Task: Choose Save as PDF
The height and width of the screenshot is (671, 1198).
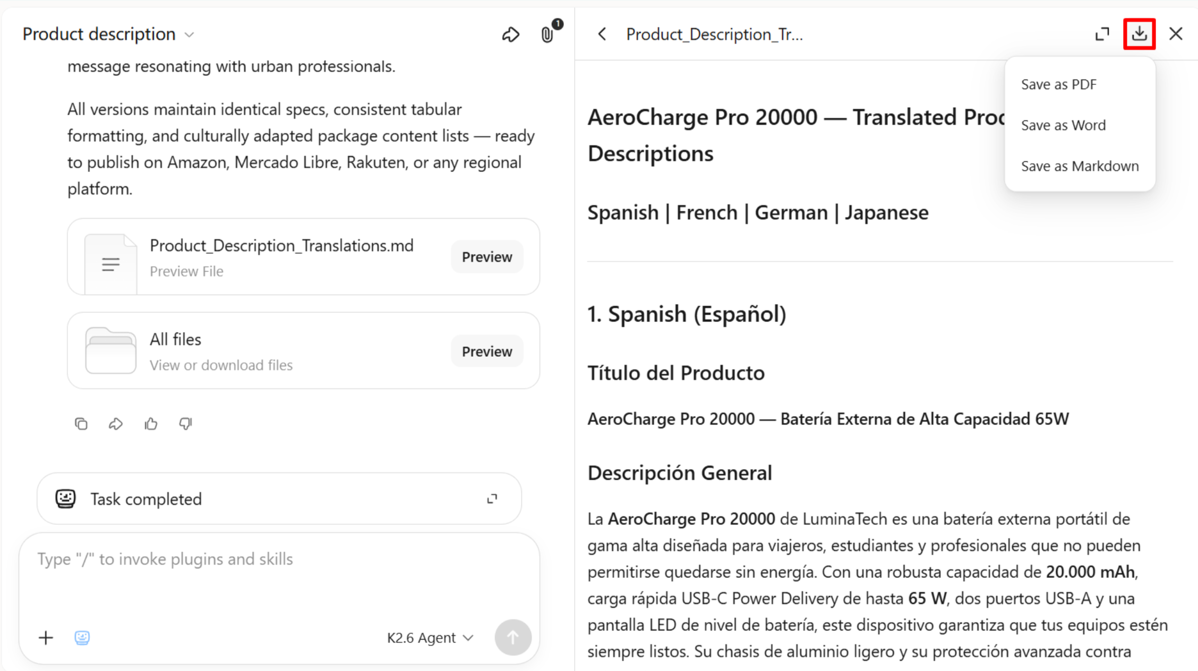Action: [1080, 84]
